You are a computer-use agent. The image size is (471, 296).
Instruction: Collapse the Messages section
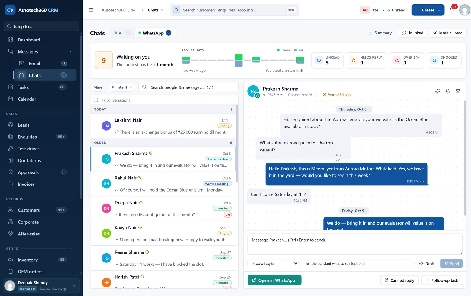(x=71, y=51)
